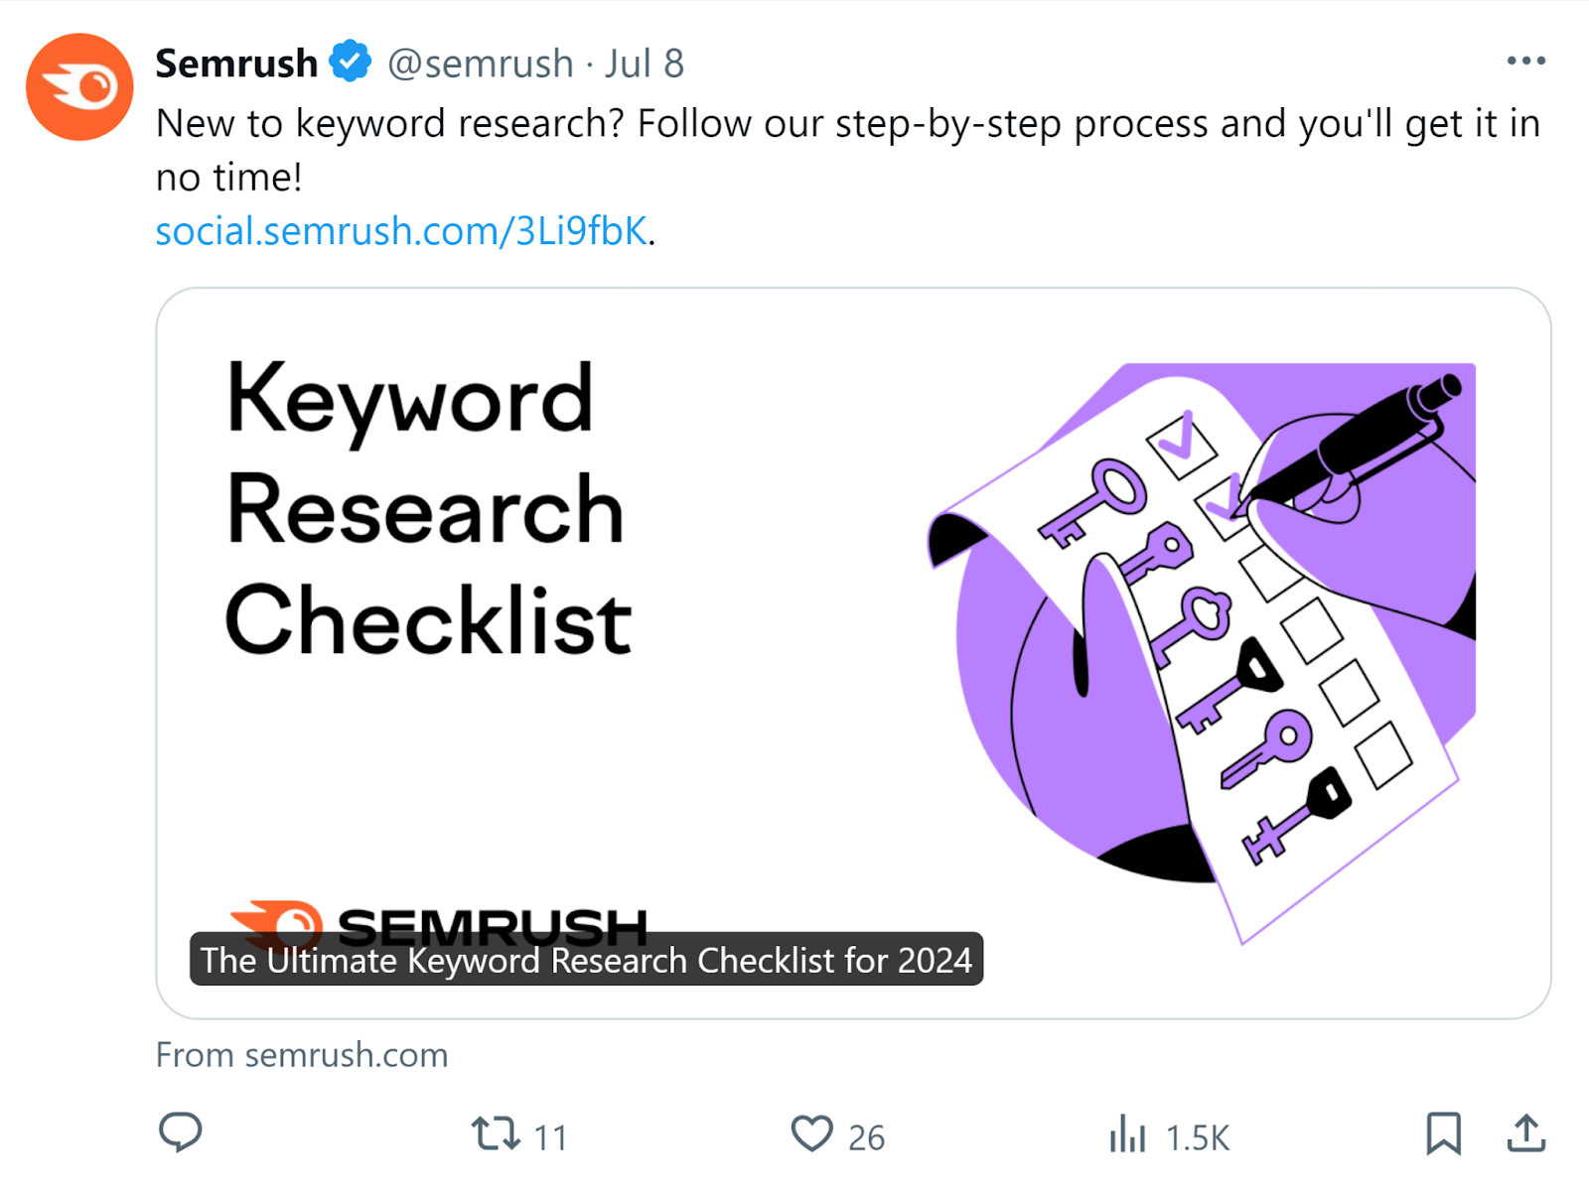Toggle the bookmark state of this post
This screenshot has width=1589, height=1192.
pyautogui.click(x=1444, y=1130)
